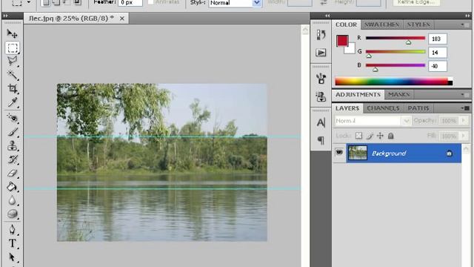This screenshot has width=474, height=267.
Task: Expand the collapsed icon panel dock
Action: click(x=327, y=16)
